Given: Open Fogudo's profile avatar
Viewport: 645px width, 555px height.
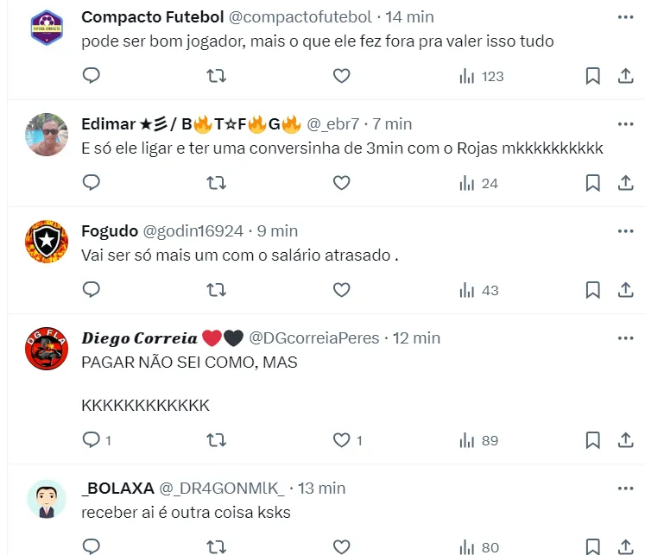Looking at the screenshot, I should tap(47, 242).
